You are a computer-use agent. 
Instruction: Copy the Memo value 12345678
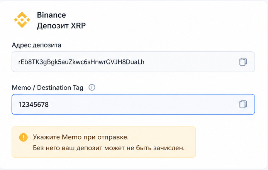point(243,104)
